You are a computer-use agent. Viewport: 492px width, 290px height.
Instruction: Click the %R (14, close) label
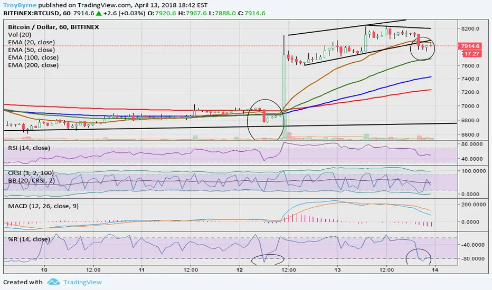click(x=29, y=239)
